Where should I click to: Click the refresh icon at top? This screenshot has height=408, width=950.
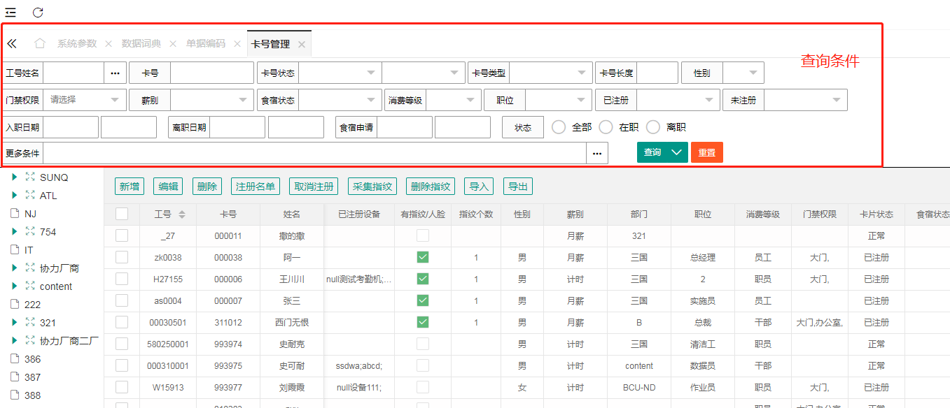click(38, 12)
